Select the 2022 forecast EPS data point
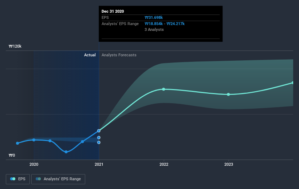This screenshot has height=189, width=299. [x=164, y=89]
